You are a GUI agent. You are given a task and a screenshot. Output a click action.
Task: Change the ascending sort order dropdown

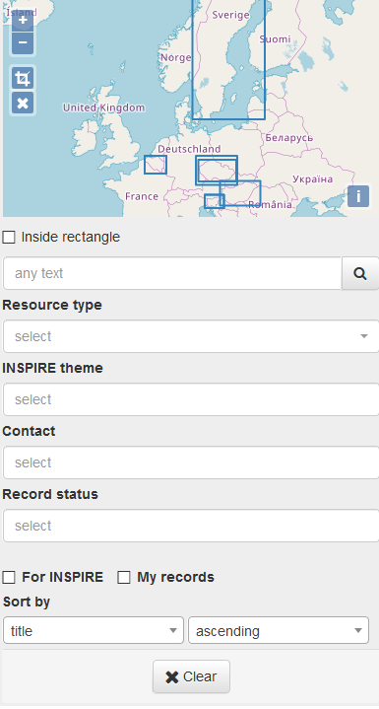(279, 630)
